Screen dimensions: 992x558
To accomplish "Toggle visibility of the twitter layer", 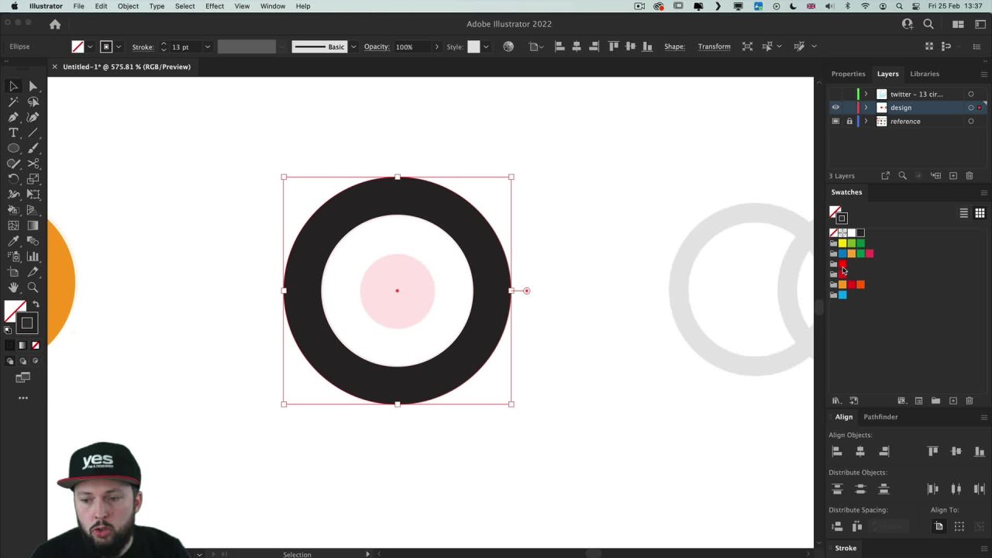I will (835, 94).
